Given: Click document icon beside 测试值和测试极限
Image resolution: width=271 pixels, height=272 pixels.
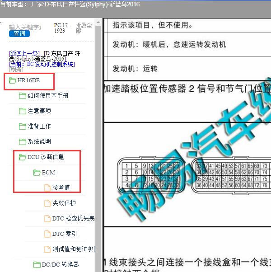Looking at the screenshot, I should point(47,249).
